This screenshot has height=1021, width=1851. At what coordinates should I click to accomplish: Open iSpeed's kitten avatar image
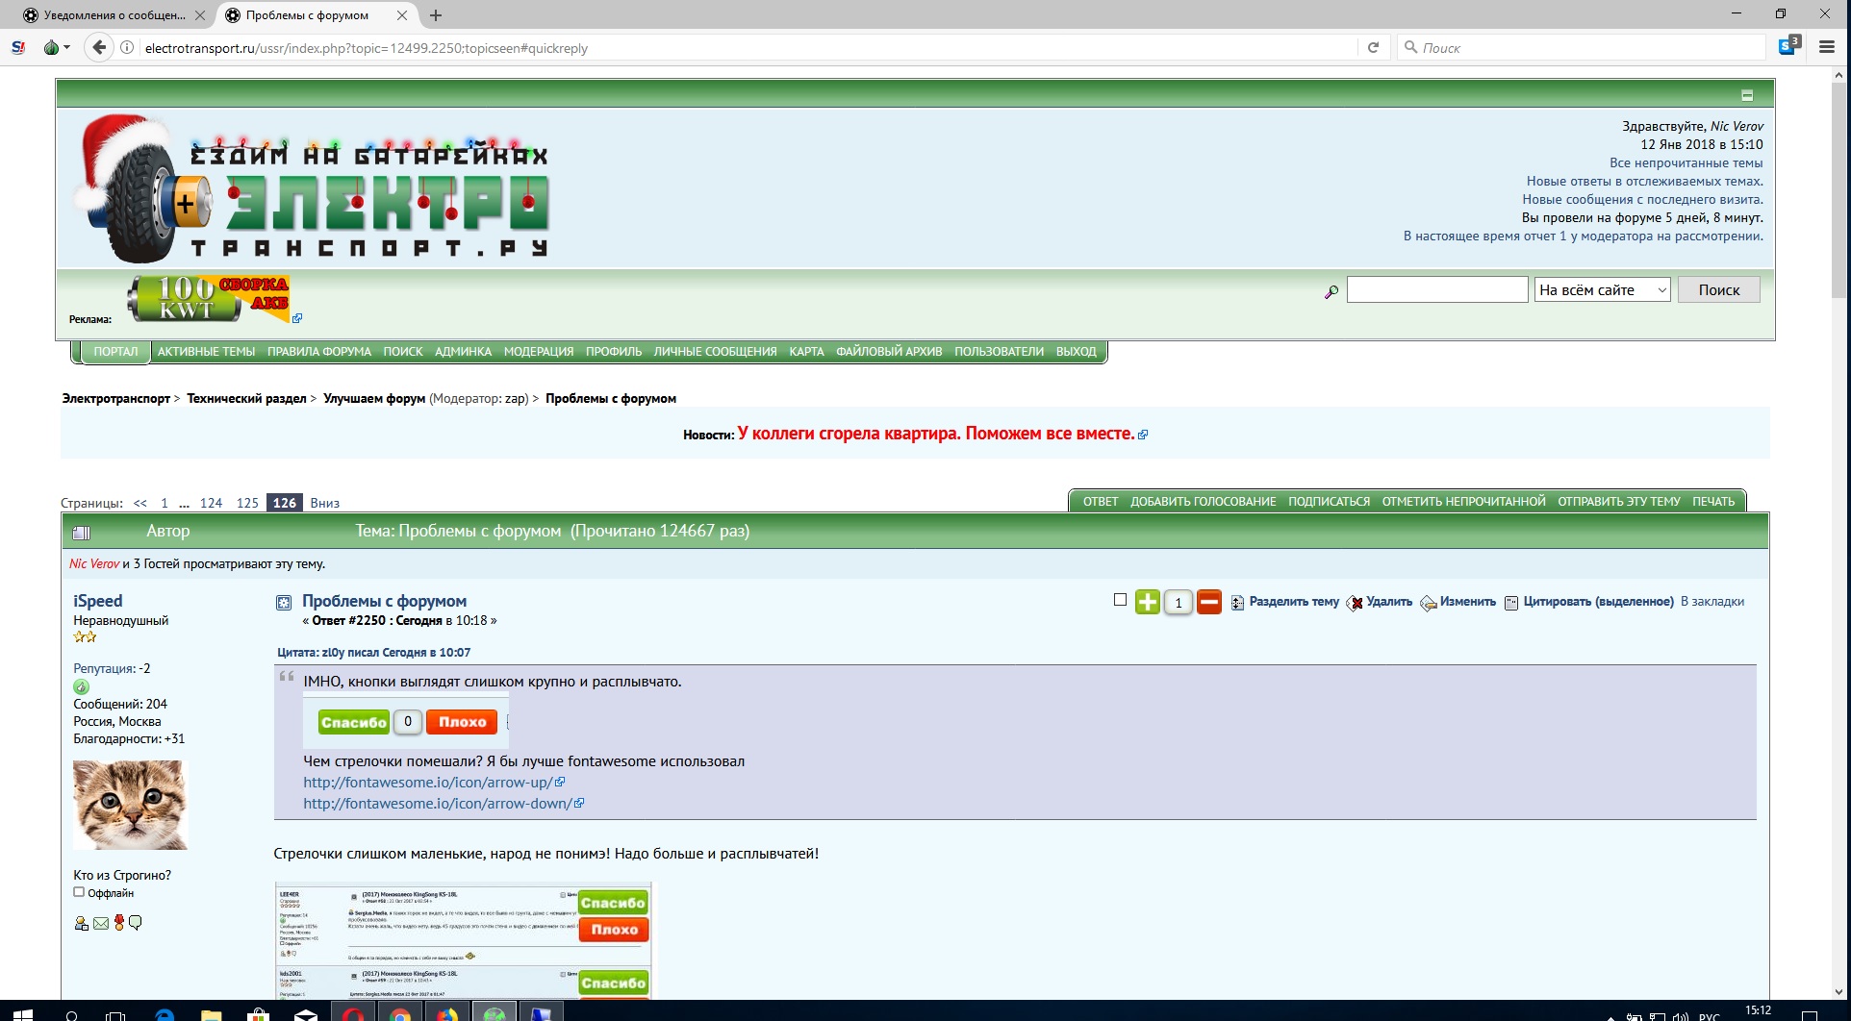(130, 805)
